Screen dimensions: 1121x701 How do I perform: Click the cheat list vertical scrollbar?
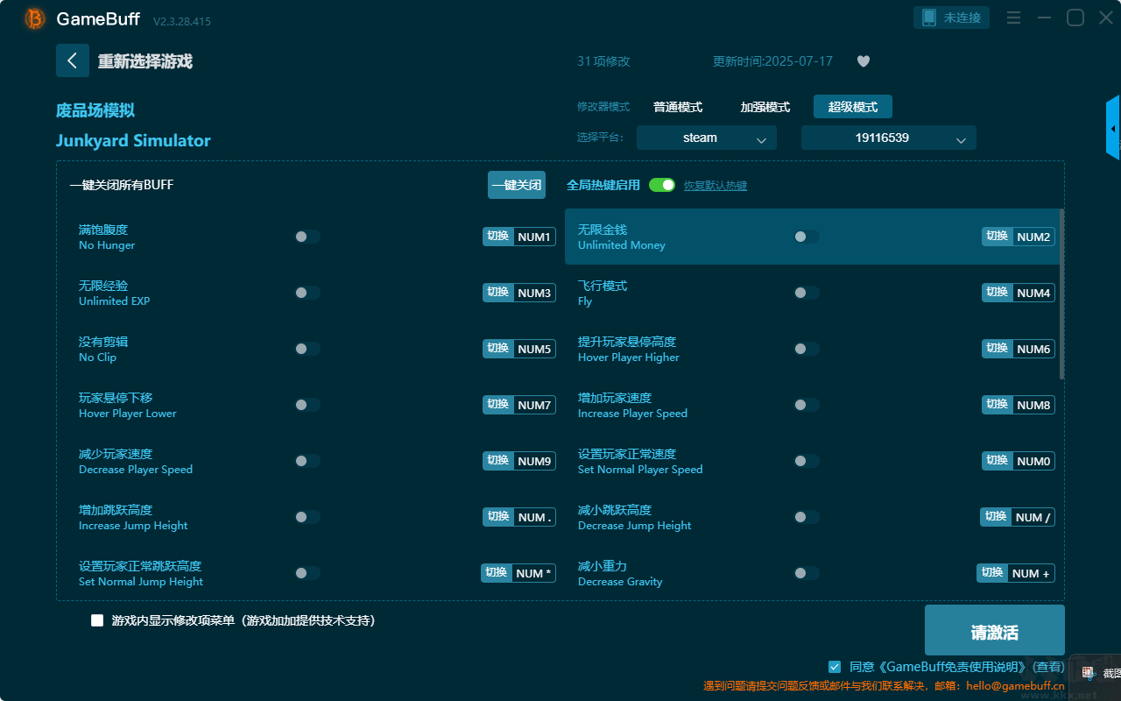[x=1062, y=294]
